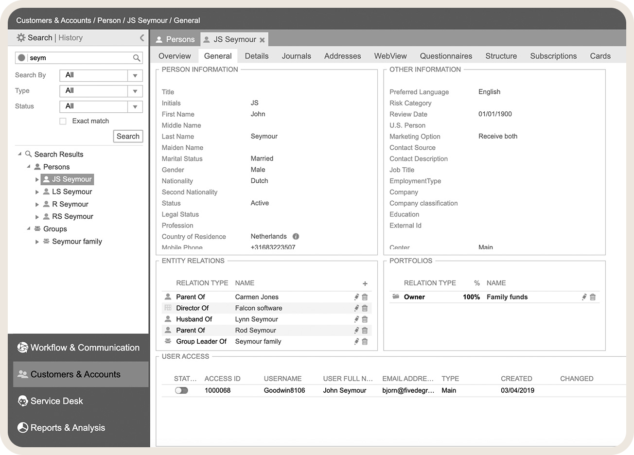
Task: Expand the RS Seymour tree node
Action: pyautogui.click(x=37, y=217)
